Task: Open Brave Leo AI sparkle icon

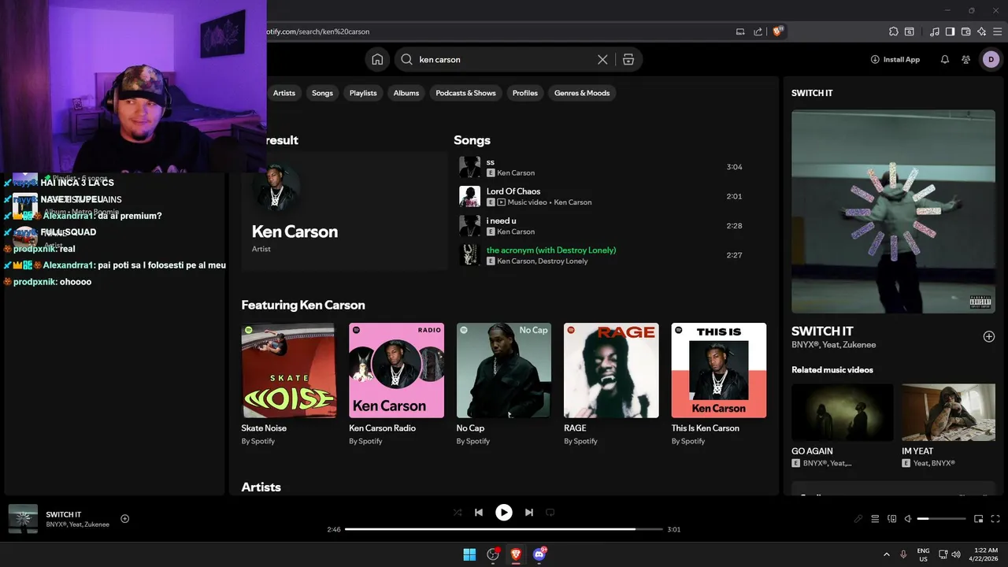Action: click(x=981, y=31)
